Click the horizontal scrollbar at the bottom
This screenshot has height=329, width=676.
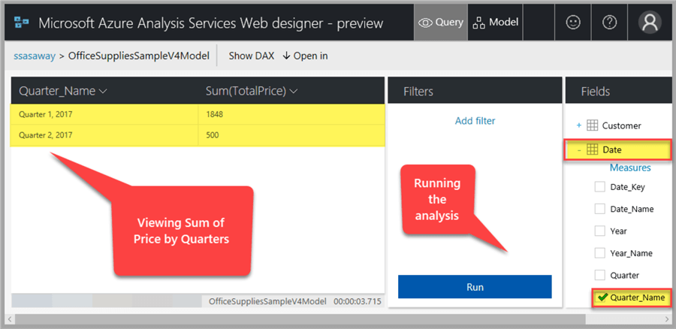(300, 319)
